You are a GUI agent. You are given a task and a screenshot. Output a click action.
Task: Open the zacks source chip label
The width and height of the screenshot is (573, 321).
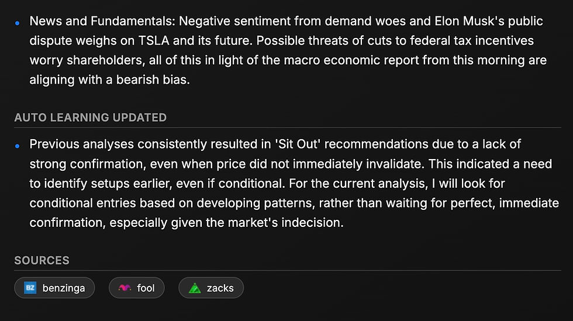220,288
